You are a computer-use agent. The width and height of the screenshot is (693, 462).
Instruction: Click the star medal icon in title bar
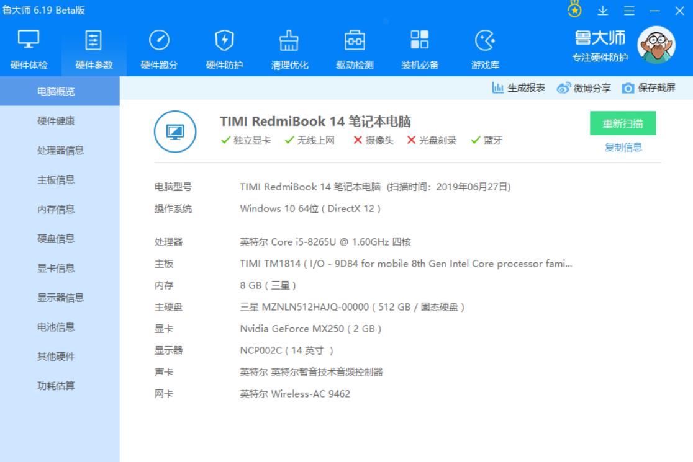point(576,10)
